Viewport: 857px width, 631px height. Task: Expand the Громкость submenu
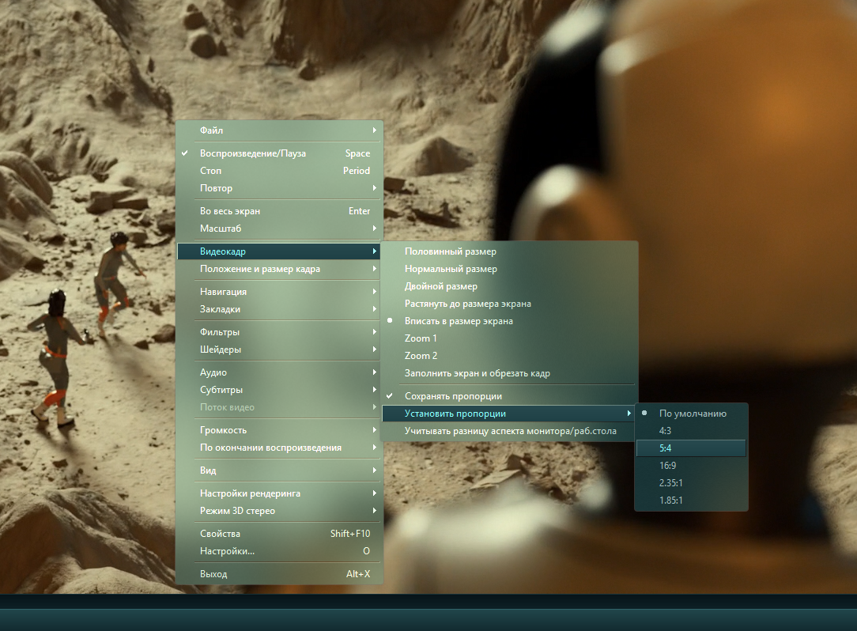click(x=279, y=431)
